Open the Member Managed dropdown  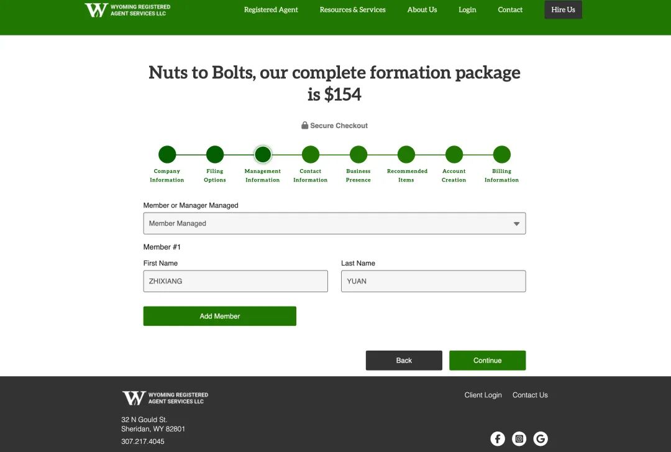(334, 223)
